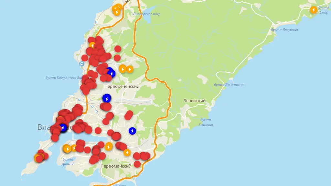Select left orange marker of pair beside blue pair
Screen dimensions: 331x186
[123, 69]
